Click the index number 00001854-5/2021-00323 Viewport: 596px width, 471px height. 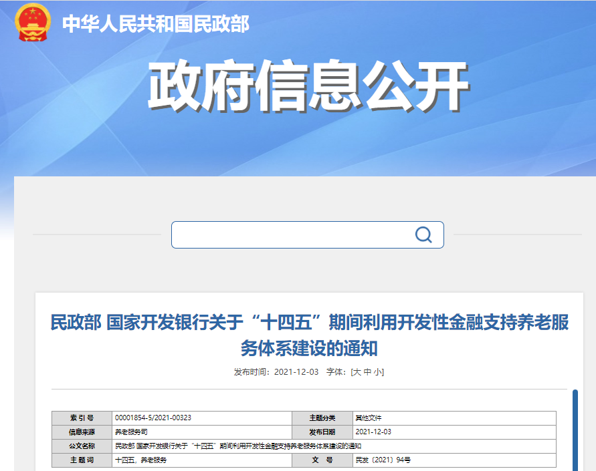coord(153,418)
